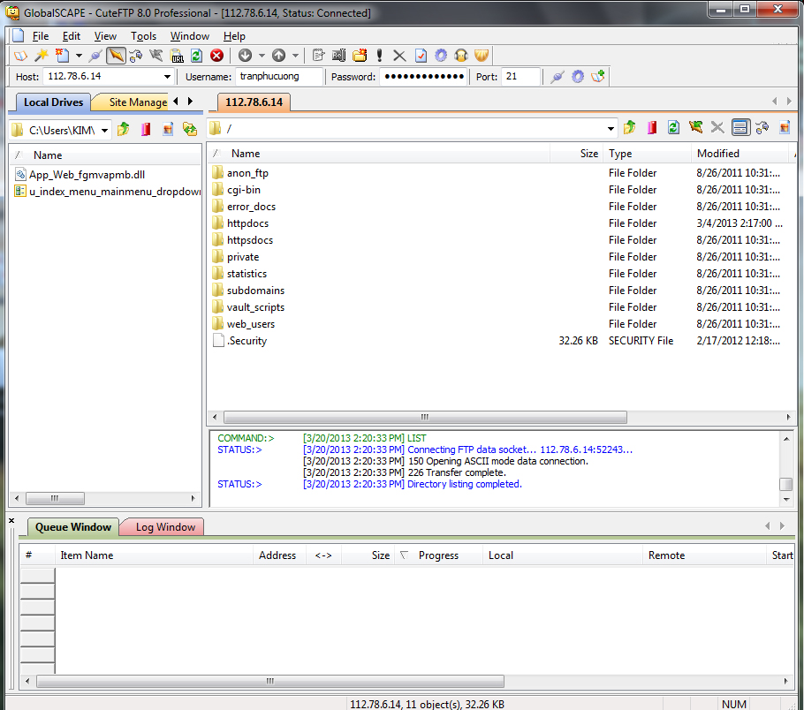This screenshot has height=710, width=804.
Task: Select the cgi-bin folder
Action: tap(244, 190)
